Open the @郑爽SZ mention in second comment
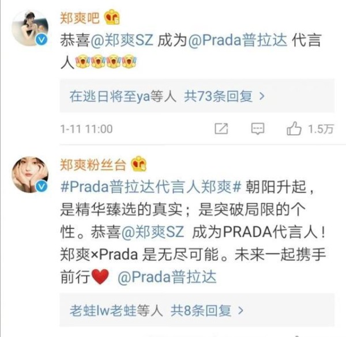Image resolution: width=346 pixels, height=337 pixels. coord(153,232)
